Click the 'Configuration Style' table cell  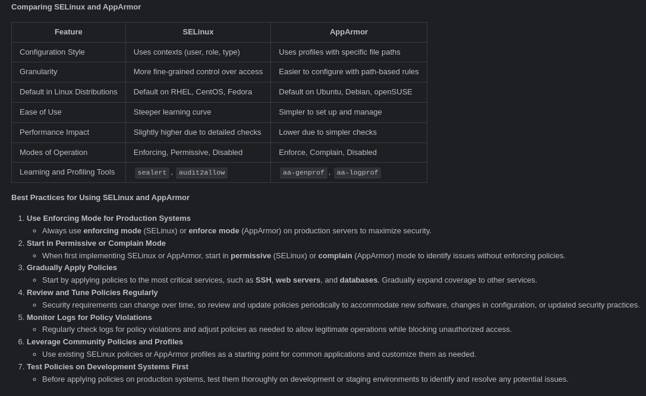tap(52, 52)
